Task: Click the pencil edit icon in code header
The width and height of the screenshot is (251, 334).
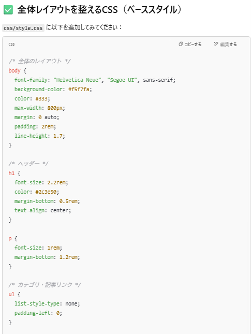Action: 216,44
